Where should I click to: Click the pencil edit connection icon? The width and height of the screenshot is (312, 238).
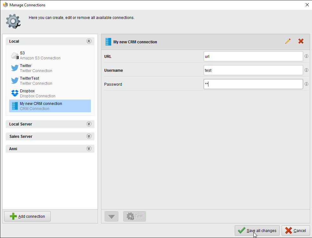(288, 41)
